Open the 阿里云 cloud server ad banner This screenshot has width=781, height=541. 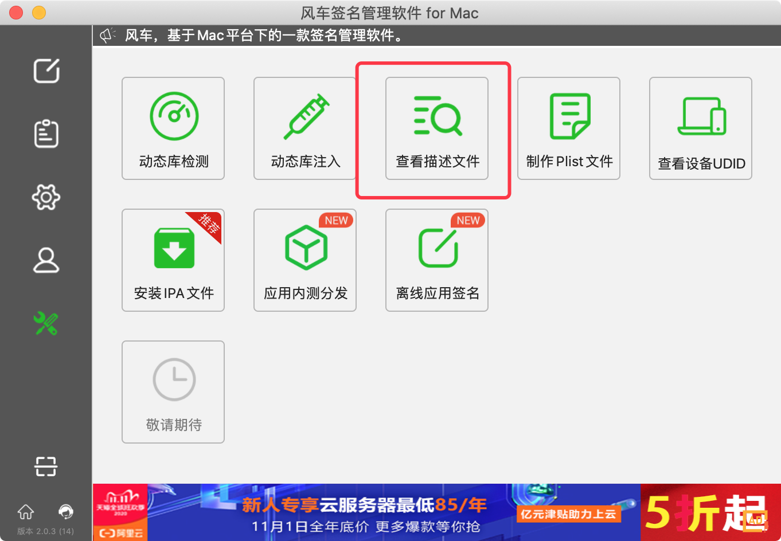pyautogui.click(x=367, y=512)
